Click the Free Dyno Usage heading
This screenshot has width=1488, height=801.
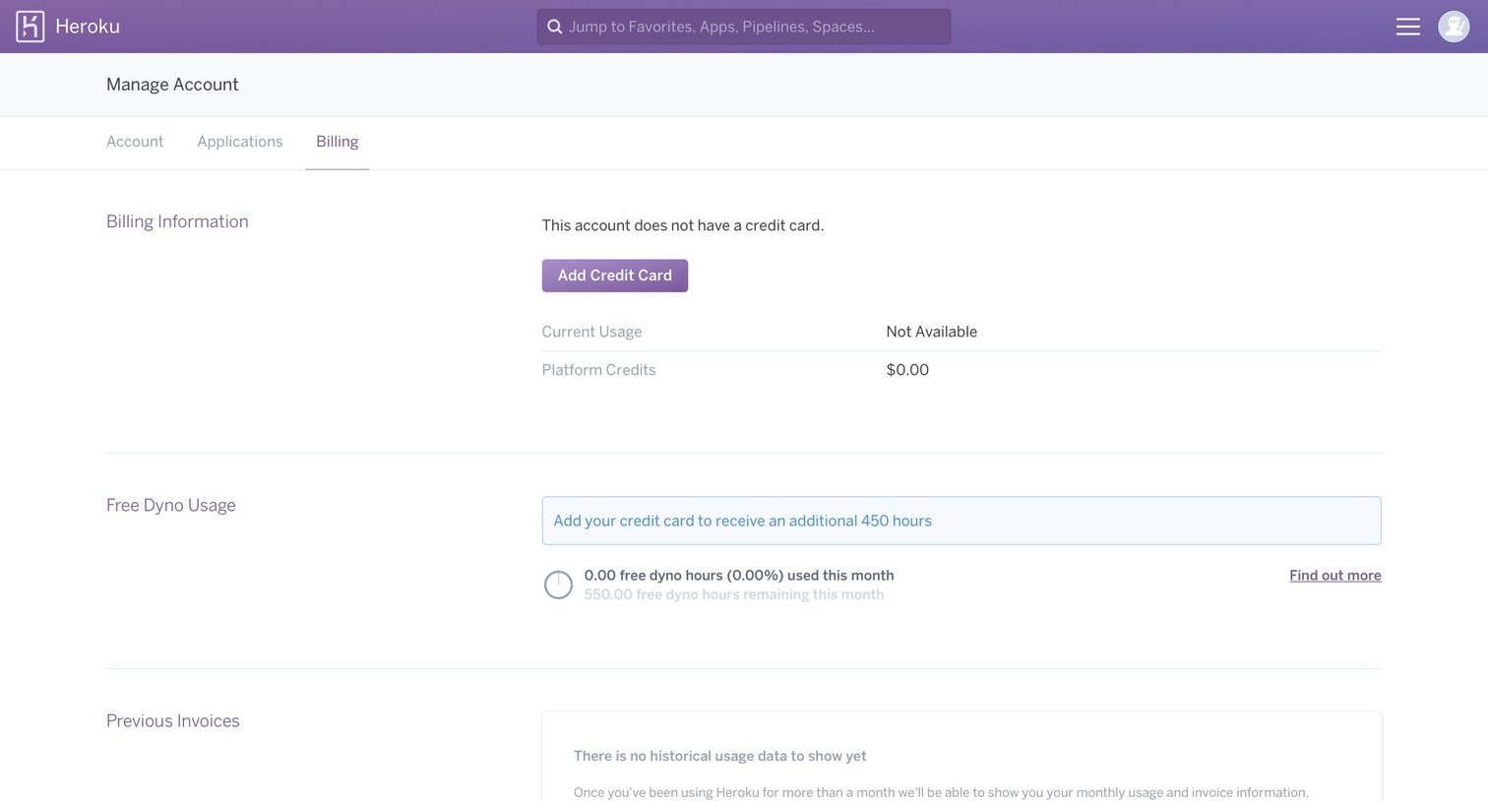171,505
